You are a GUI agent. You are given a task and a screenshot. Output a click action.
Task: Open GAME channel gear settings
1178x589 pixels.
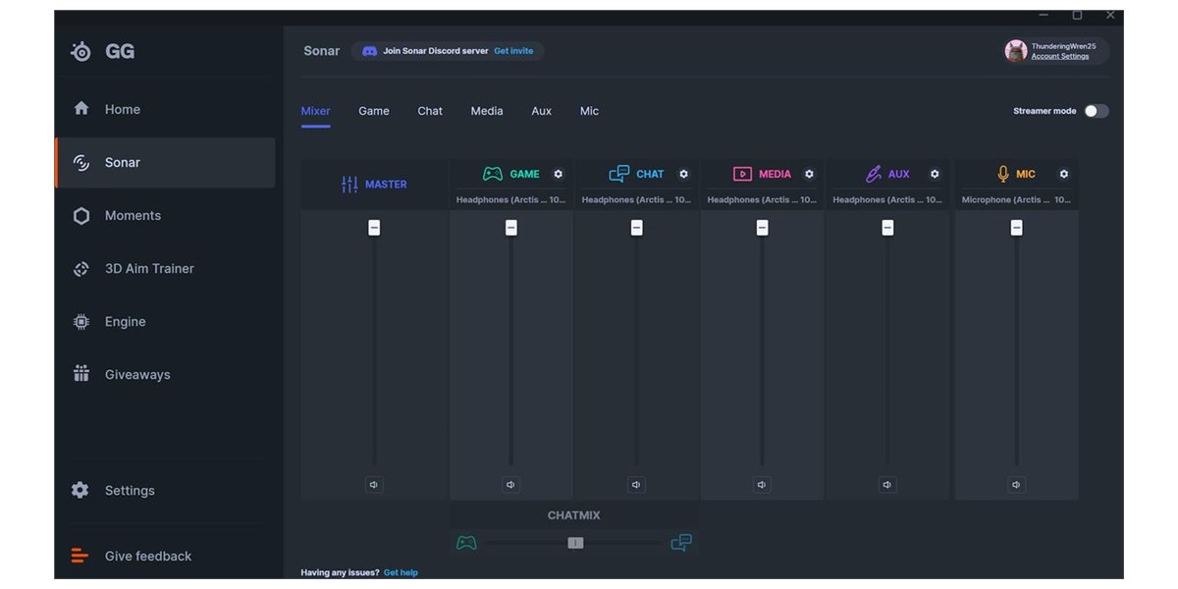point(559,174)
